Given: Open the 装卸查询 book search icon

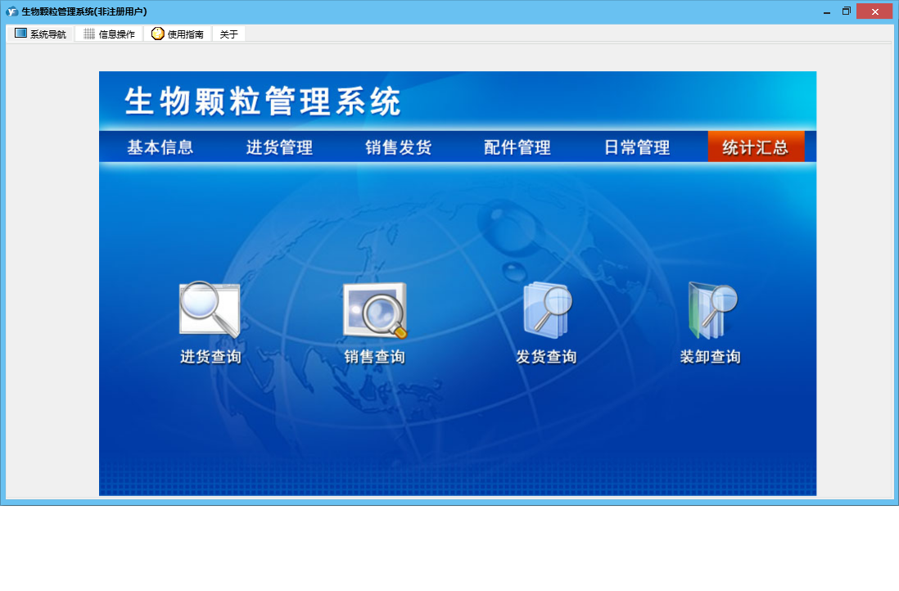Looking at the screenshot, I should pos(711,310).
